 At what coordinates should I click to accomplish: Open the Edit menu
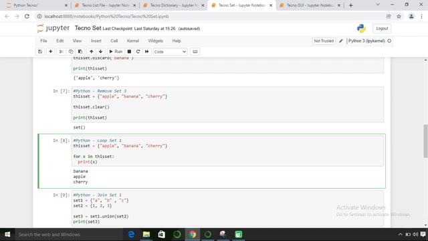click(x=60, y=41)
